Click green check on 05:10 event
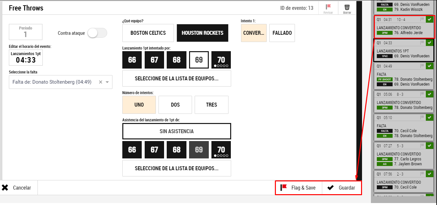 point(429,117)
